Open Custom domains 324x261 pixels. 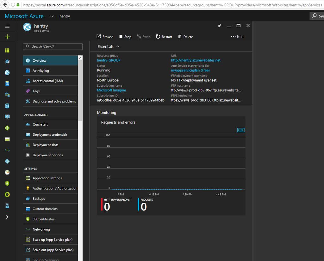click(x=50, y=209)
